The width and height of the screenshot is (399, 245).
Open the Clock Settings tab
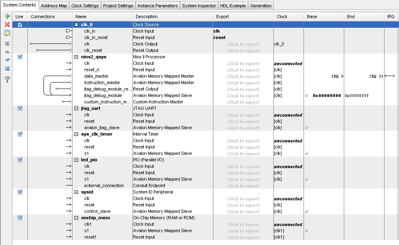point(85,6)
